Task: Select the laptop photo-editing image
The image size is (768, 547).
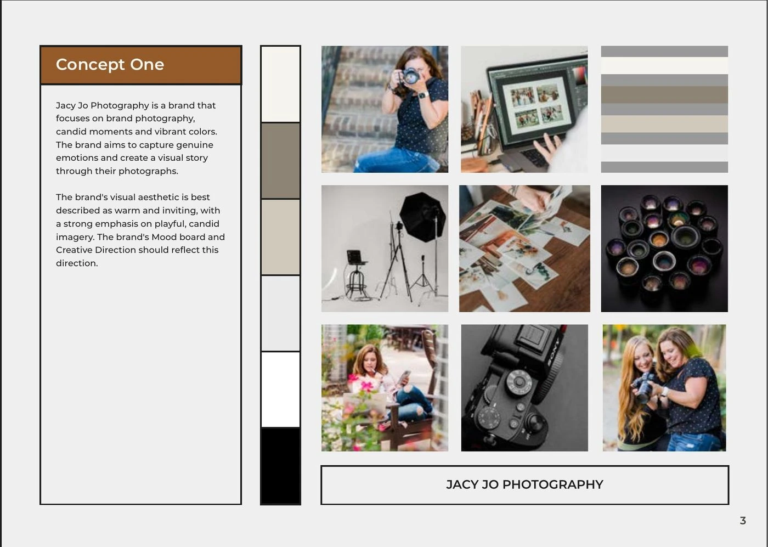Action: tap(524, 109)
